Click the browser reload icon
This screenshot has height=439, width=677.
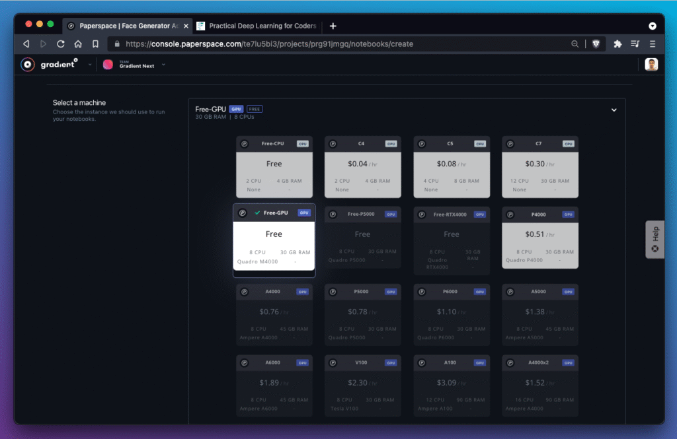pyautogui.click(x=61, y=44)
